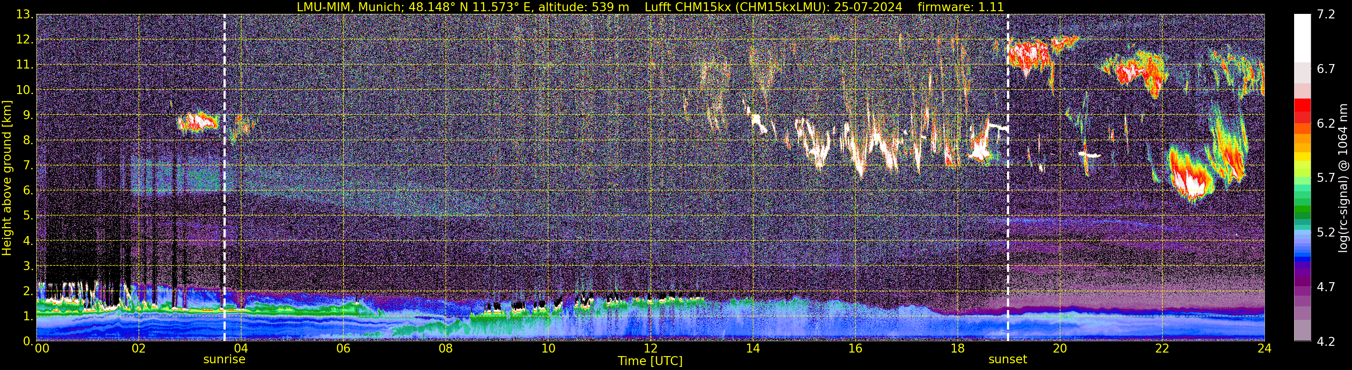Click the '4.' height axis tick
This screenshot has width=1352, height=370.
click(x=28, y=241)
